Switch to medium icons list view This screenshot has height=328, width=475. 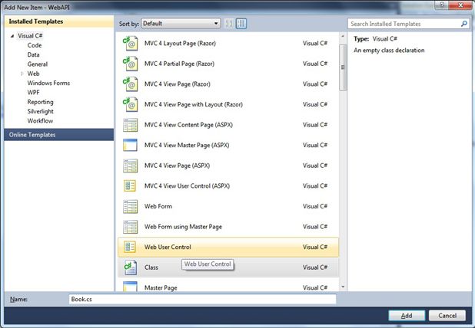[x=241, y=24]
